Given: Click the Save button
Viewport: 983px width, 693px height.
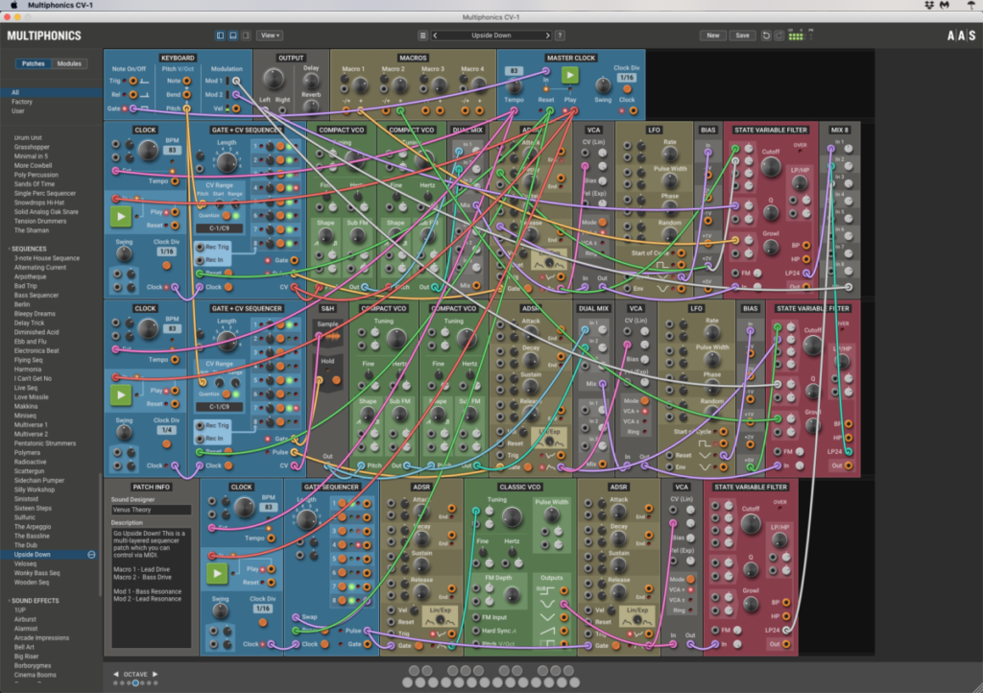Looking at the screenshot, I should (x=742, y=36).
